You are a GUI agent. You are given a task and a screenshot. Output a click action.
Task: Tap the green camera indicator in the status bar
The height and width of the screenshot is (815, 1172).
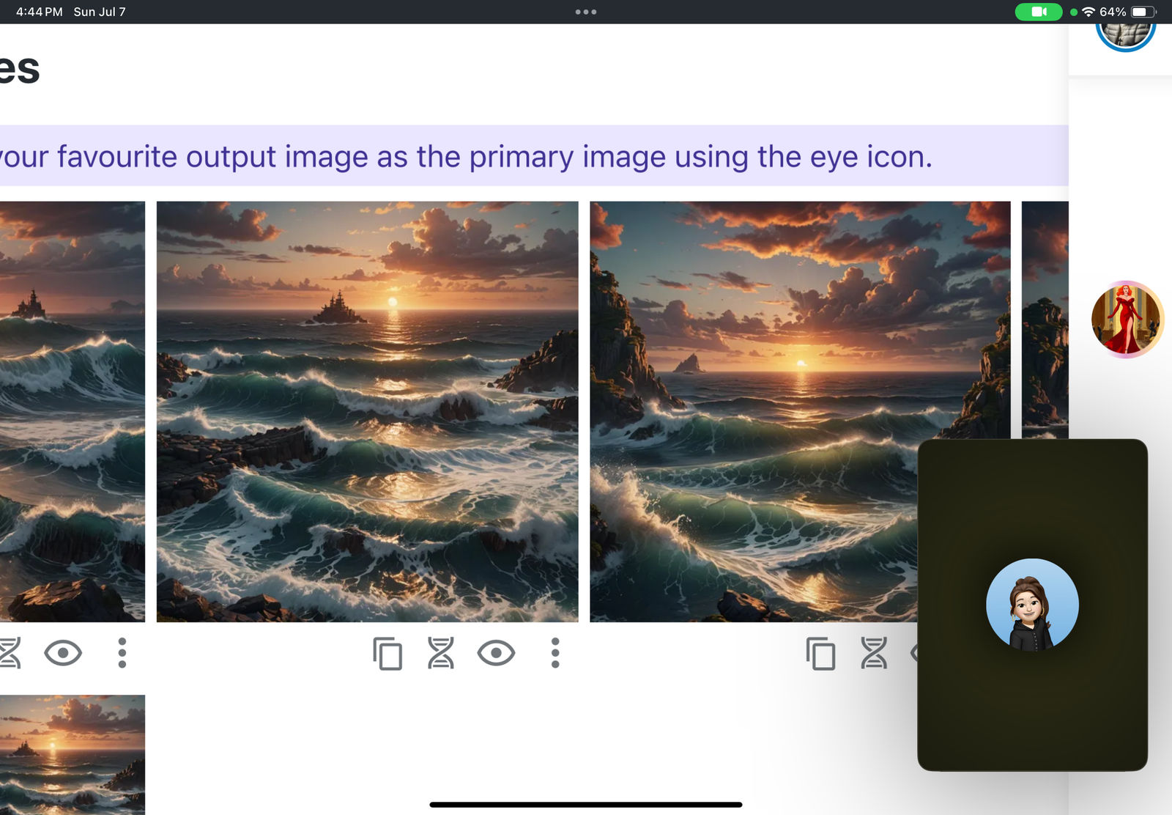click(x=1038, y=12)
